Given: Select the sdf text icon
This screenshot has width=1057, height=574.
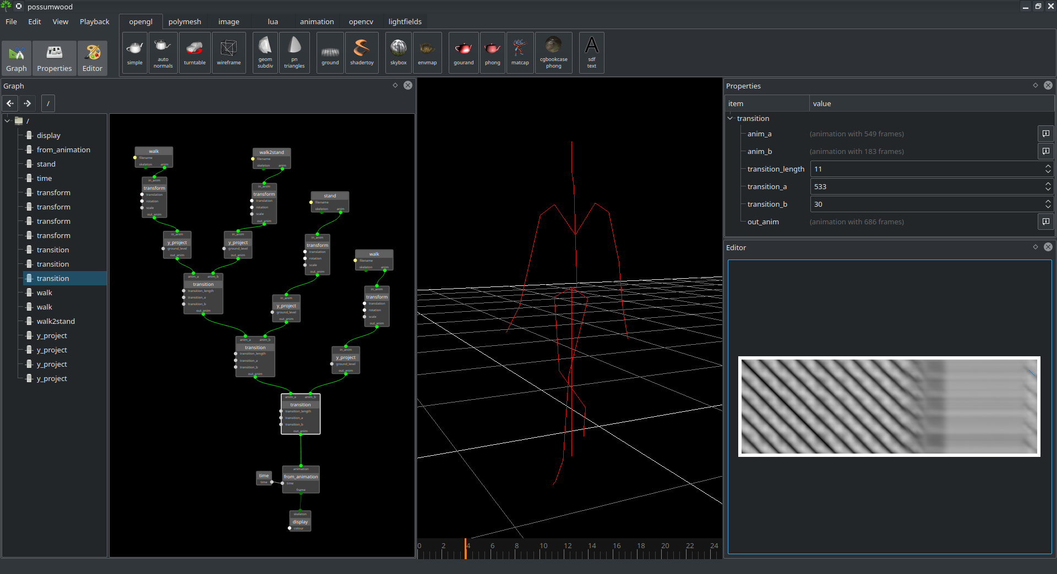Looking at the screenshot, I should 591,53.
